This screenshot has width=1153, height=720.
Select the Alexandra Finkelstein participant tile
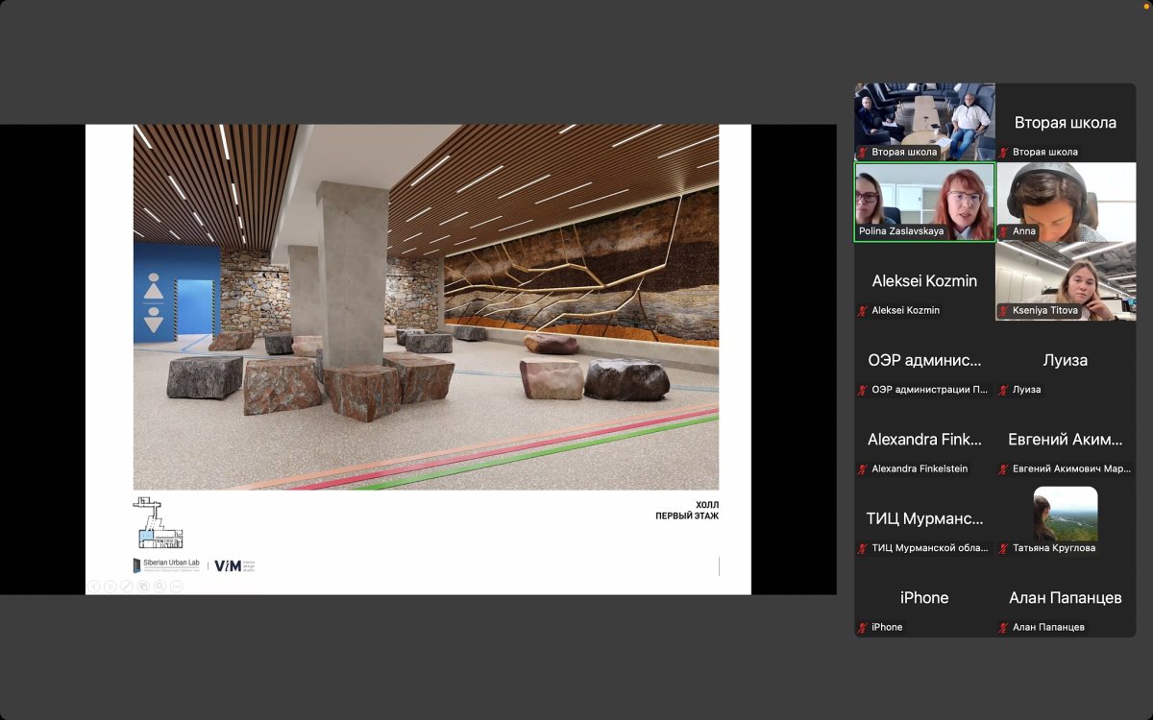click(x=924, y=440)
